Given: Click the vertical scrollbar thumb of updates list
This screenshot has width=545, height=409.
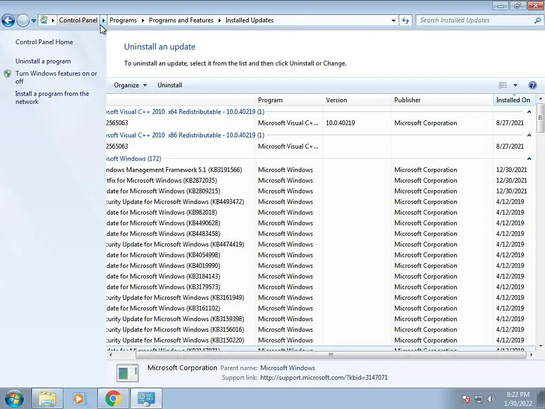Looking at the screenshot, I should 540,118.
